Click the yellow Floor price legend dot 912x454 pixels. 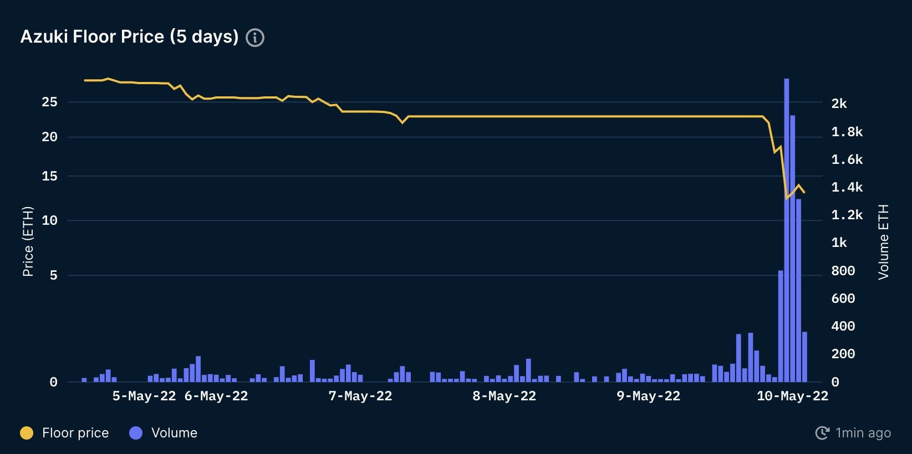27,433
